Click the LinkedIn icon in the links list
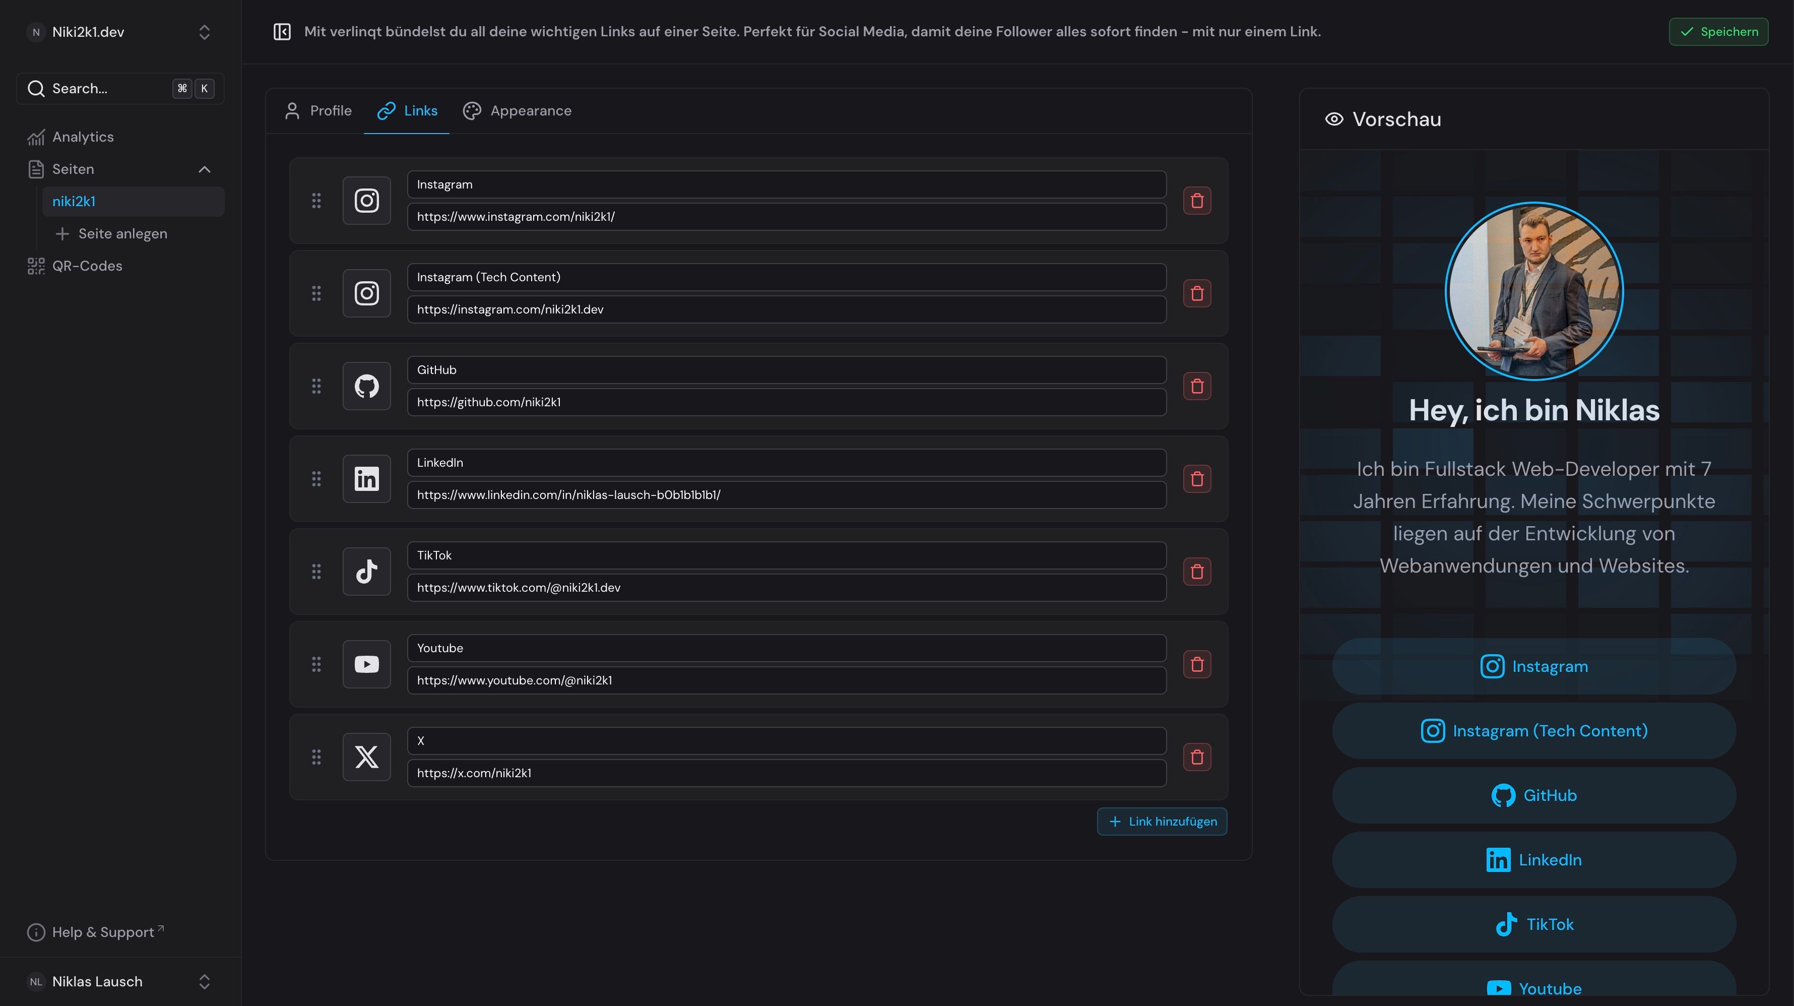Screen dimensions: 1794x1006 (x=366, y=479)
